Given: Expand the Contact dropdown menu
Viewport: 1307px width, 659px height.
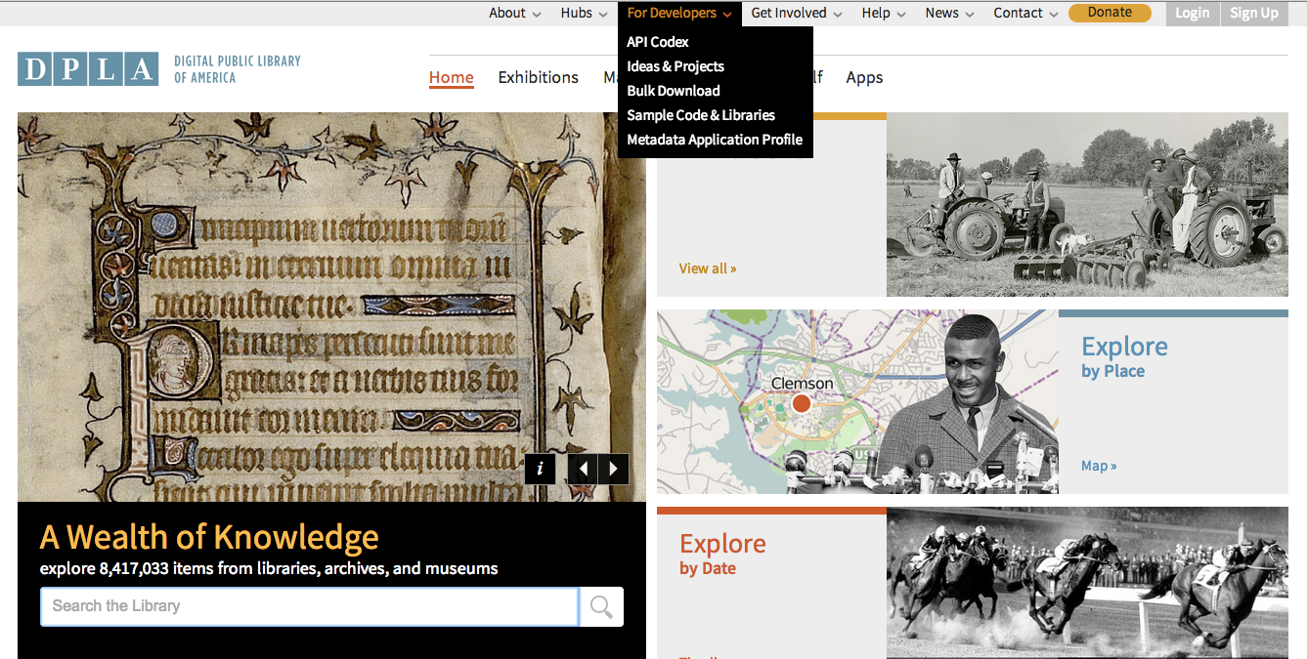Looking at the screenshot, I should pyautogui.click(x=1026, y=13).
